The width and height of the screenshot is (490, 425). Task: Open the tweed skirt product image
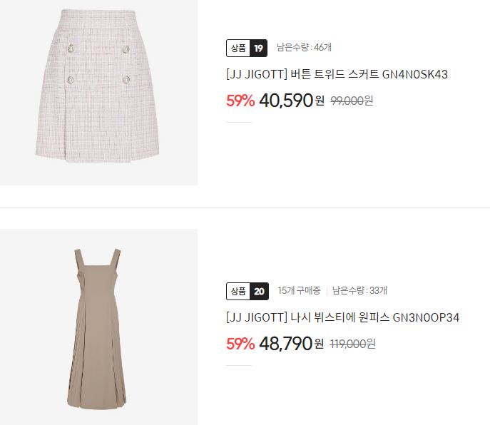coord(98,93)
